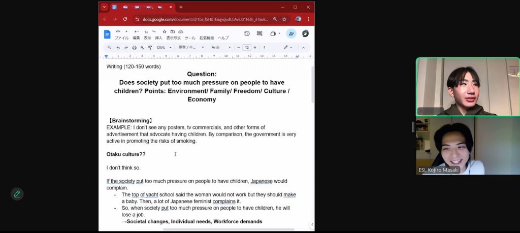Star this document
This screenshot has width=520, height=233.
coord(165,31)
